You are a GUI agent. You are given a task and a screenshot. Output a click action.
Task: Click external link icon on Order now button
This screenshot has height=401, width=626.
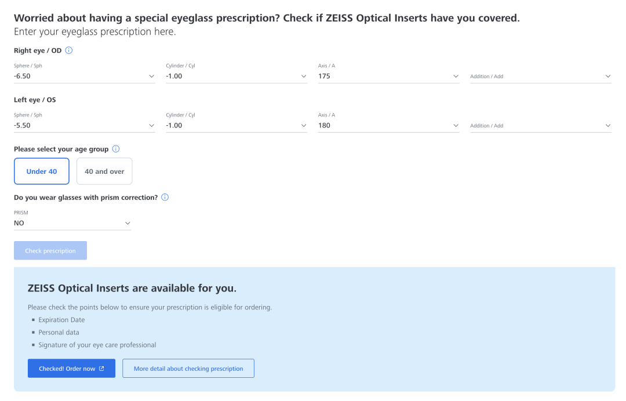tap(102, 369)
